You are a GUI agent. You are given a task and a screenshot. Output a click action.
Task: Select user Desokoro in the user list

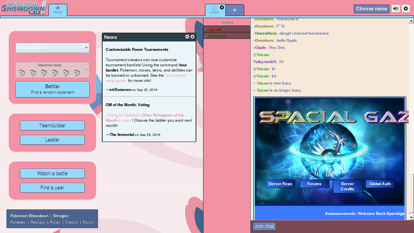227,36
